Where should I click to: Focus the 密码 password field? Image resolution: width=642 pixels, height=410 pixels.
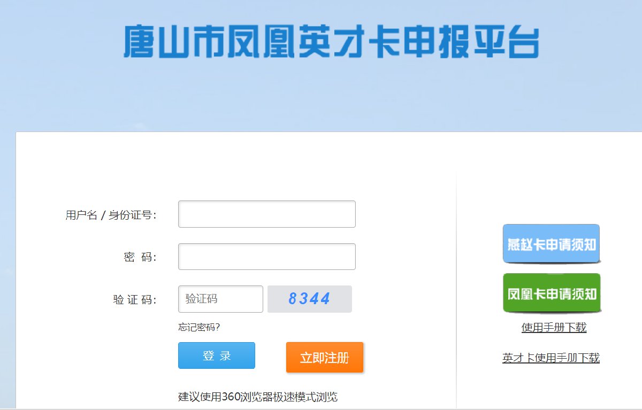(266, 257)
